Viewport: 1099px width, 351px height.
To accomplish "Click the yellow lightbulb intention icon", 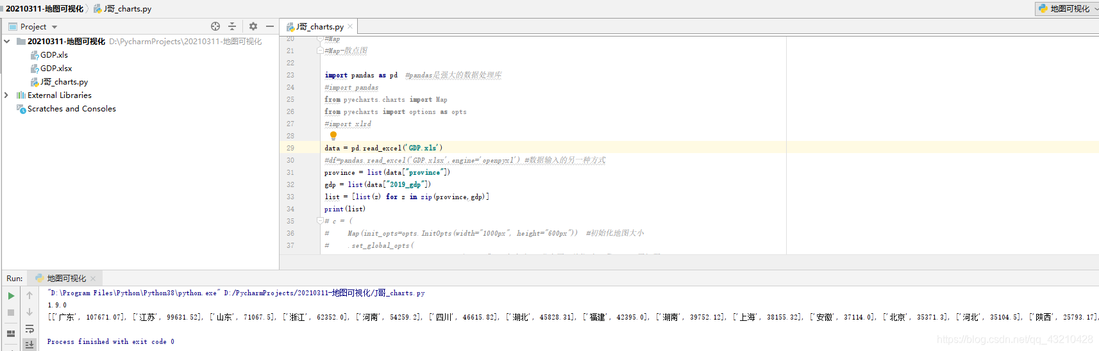I will point(333,136).
